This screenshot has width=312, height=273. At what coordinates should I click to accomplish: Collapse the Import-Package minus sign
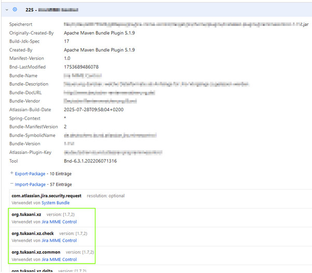point(12,184)
